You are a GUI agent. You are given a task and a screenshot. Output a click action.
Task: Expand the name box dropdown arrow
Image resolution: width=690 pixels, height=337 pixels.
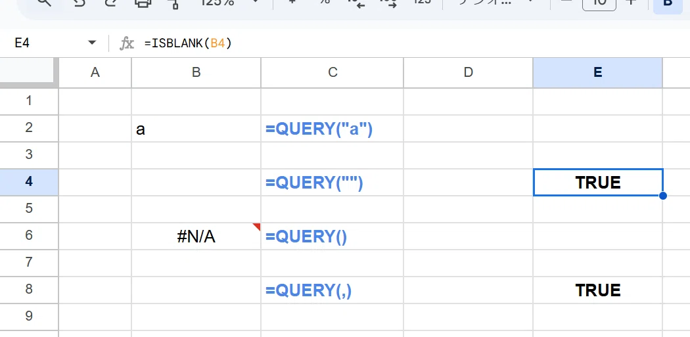pyautogui.click(x=92, y=43)
